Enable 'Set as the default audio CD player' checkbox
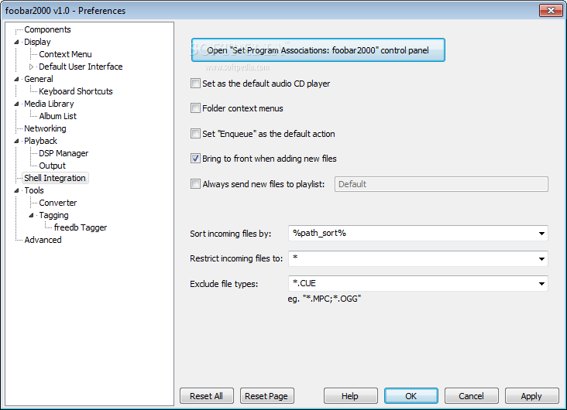 point(195,84)
